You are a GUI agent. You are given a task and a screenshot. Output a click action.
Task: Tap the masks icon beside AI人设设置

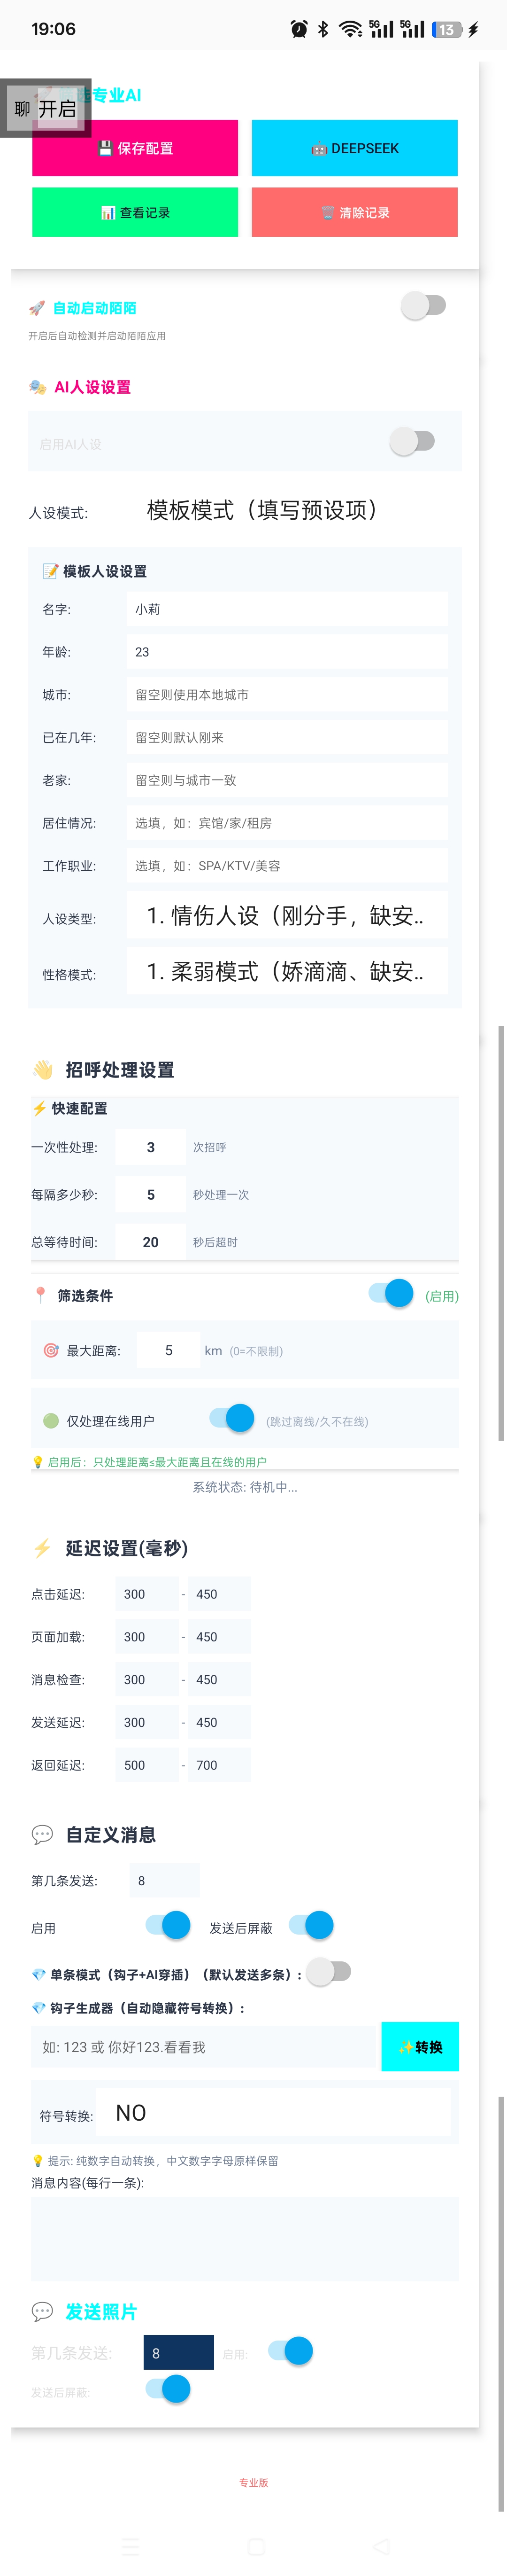pyautogui.click(x=38, y=387)
